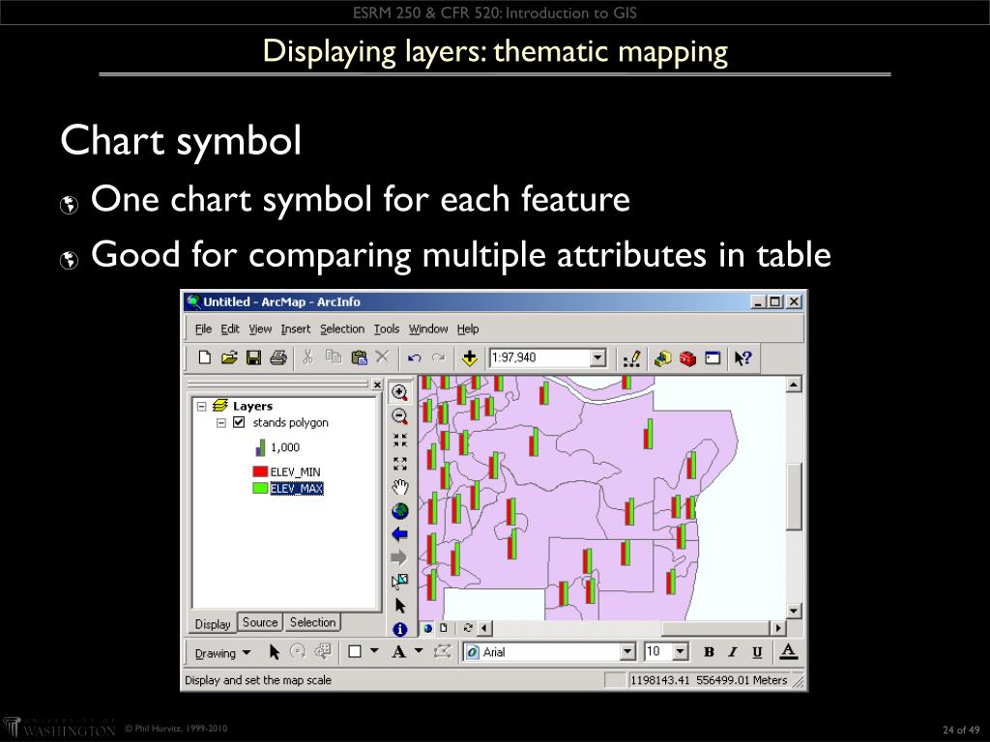Click the Print icon
Viewport: 990px width, 742px height.
[x=278, y=357]
